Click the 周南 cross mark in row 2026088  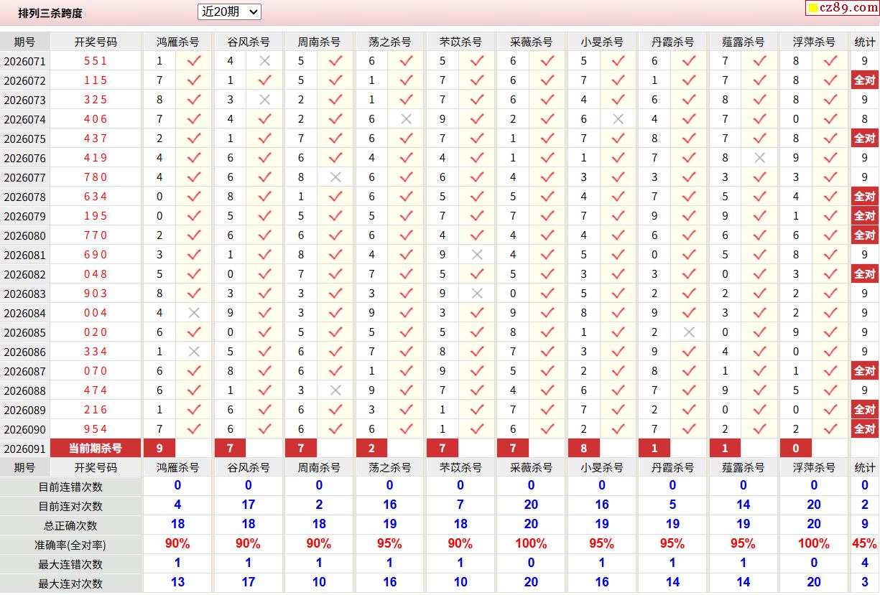[335, 390]
